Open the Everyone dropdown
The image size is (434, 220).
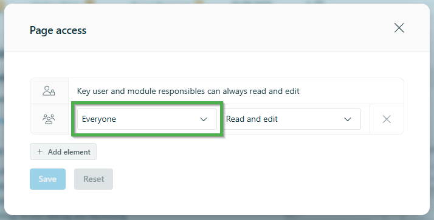147,119
